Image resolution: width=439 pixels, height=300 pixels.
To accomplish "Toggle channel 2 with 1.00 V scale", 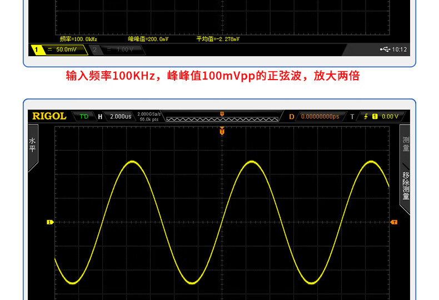I will 116,50.
